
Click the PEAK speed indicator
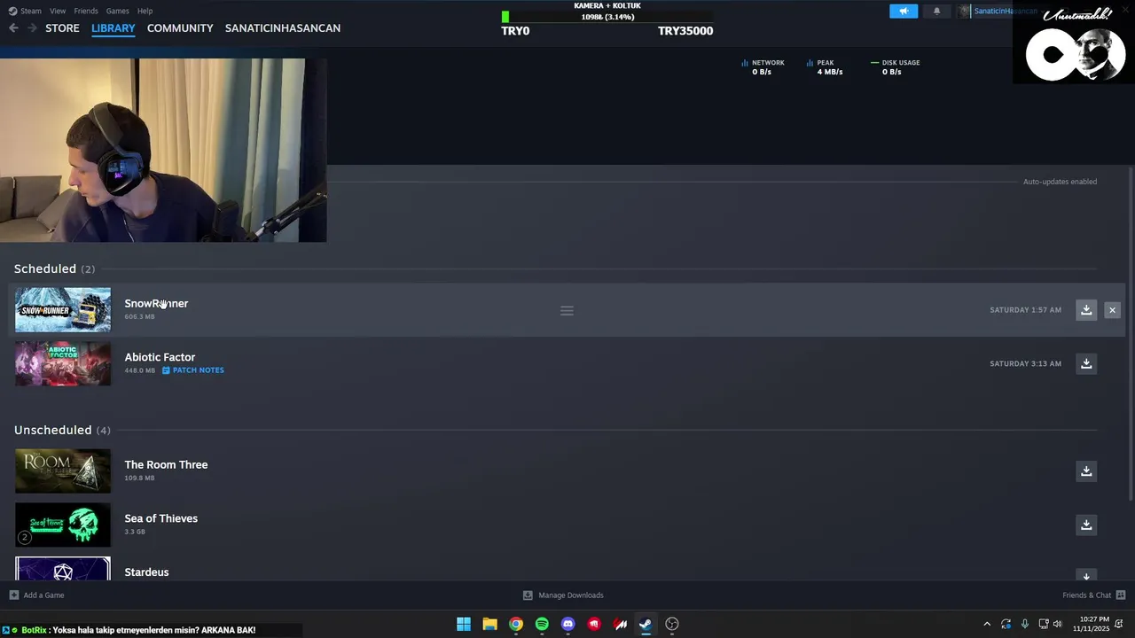(x=825, y=67)
